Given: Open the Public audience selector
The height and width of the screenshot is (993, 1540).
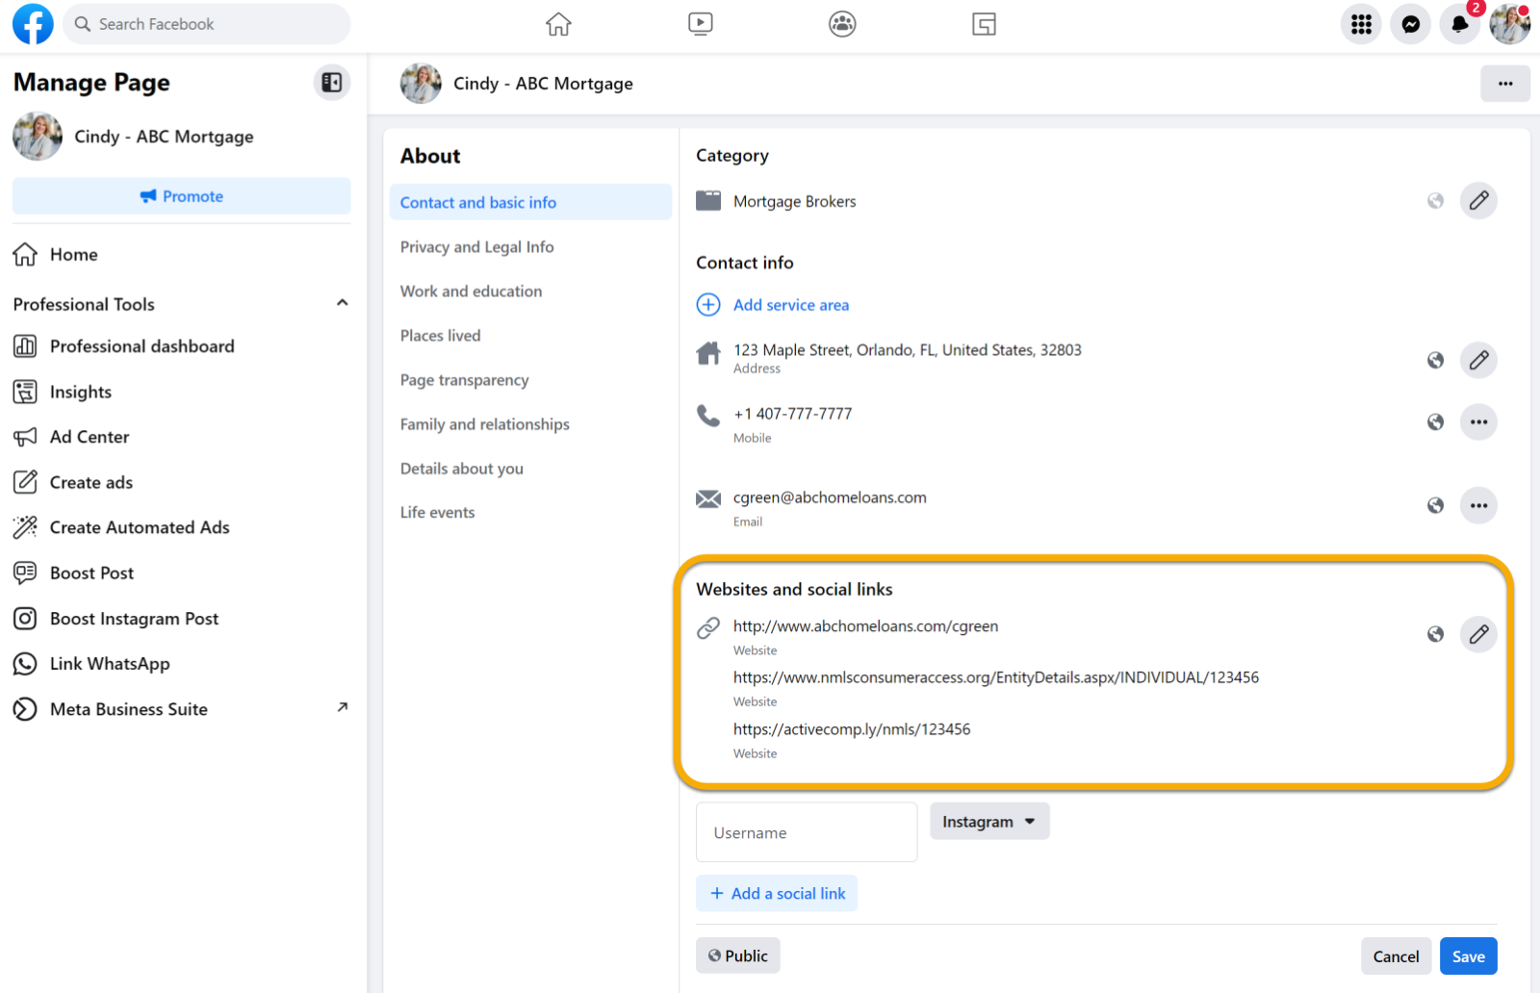Looking at the screenshot, I should tap(738, 955).
